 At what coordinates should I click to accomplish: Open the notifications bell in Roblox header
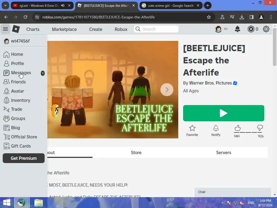(238, 29)
